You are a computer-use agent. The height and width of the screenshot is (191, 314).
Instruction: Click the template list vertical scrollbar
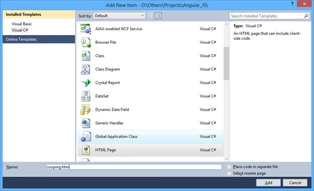point(226,91)
